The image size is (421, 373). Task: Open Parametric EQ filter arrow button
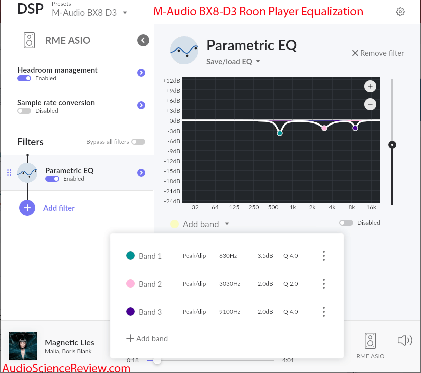141,173
